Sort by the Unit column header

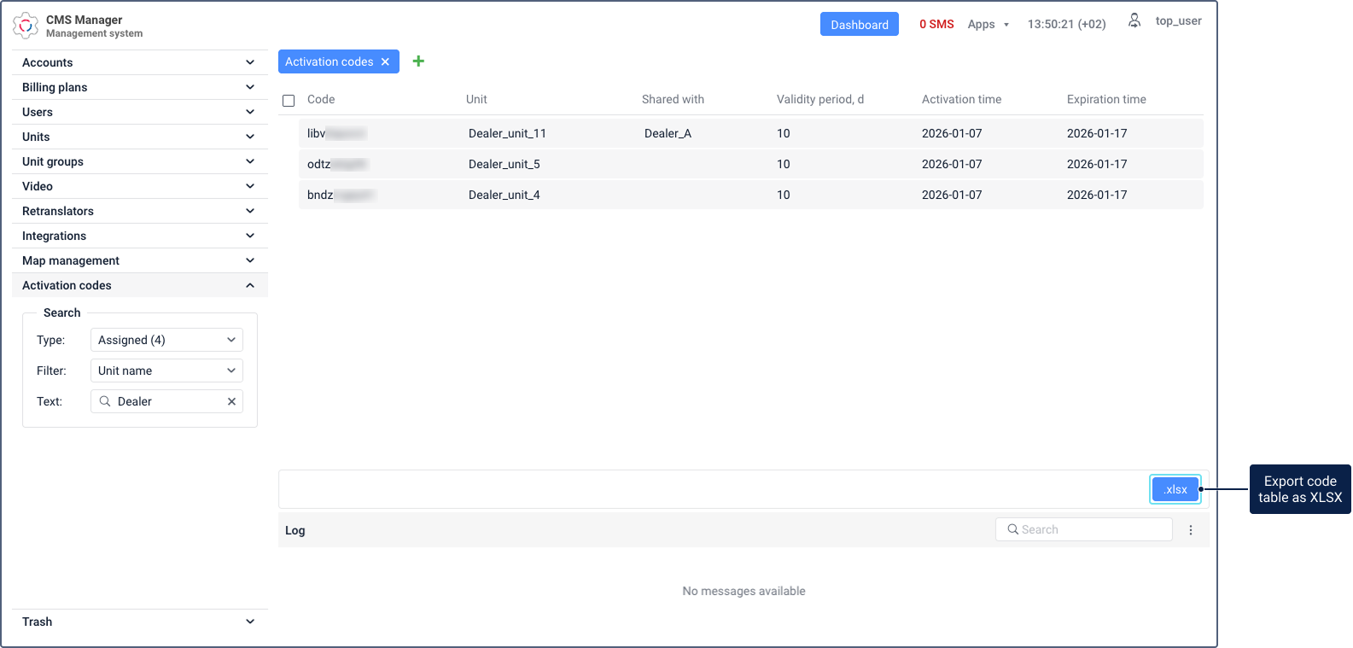coord(476,99)
